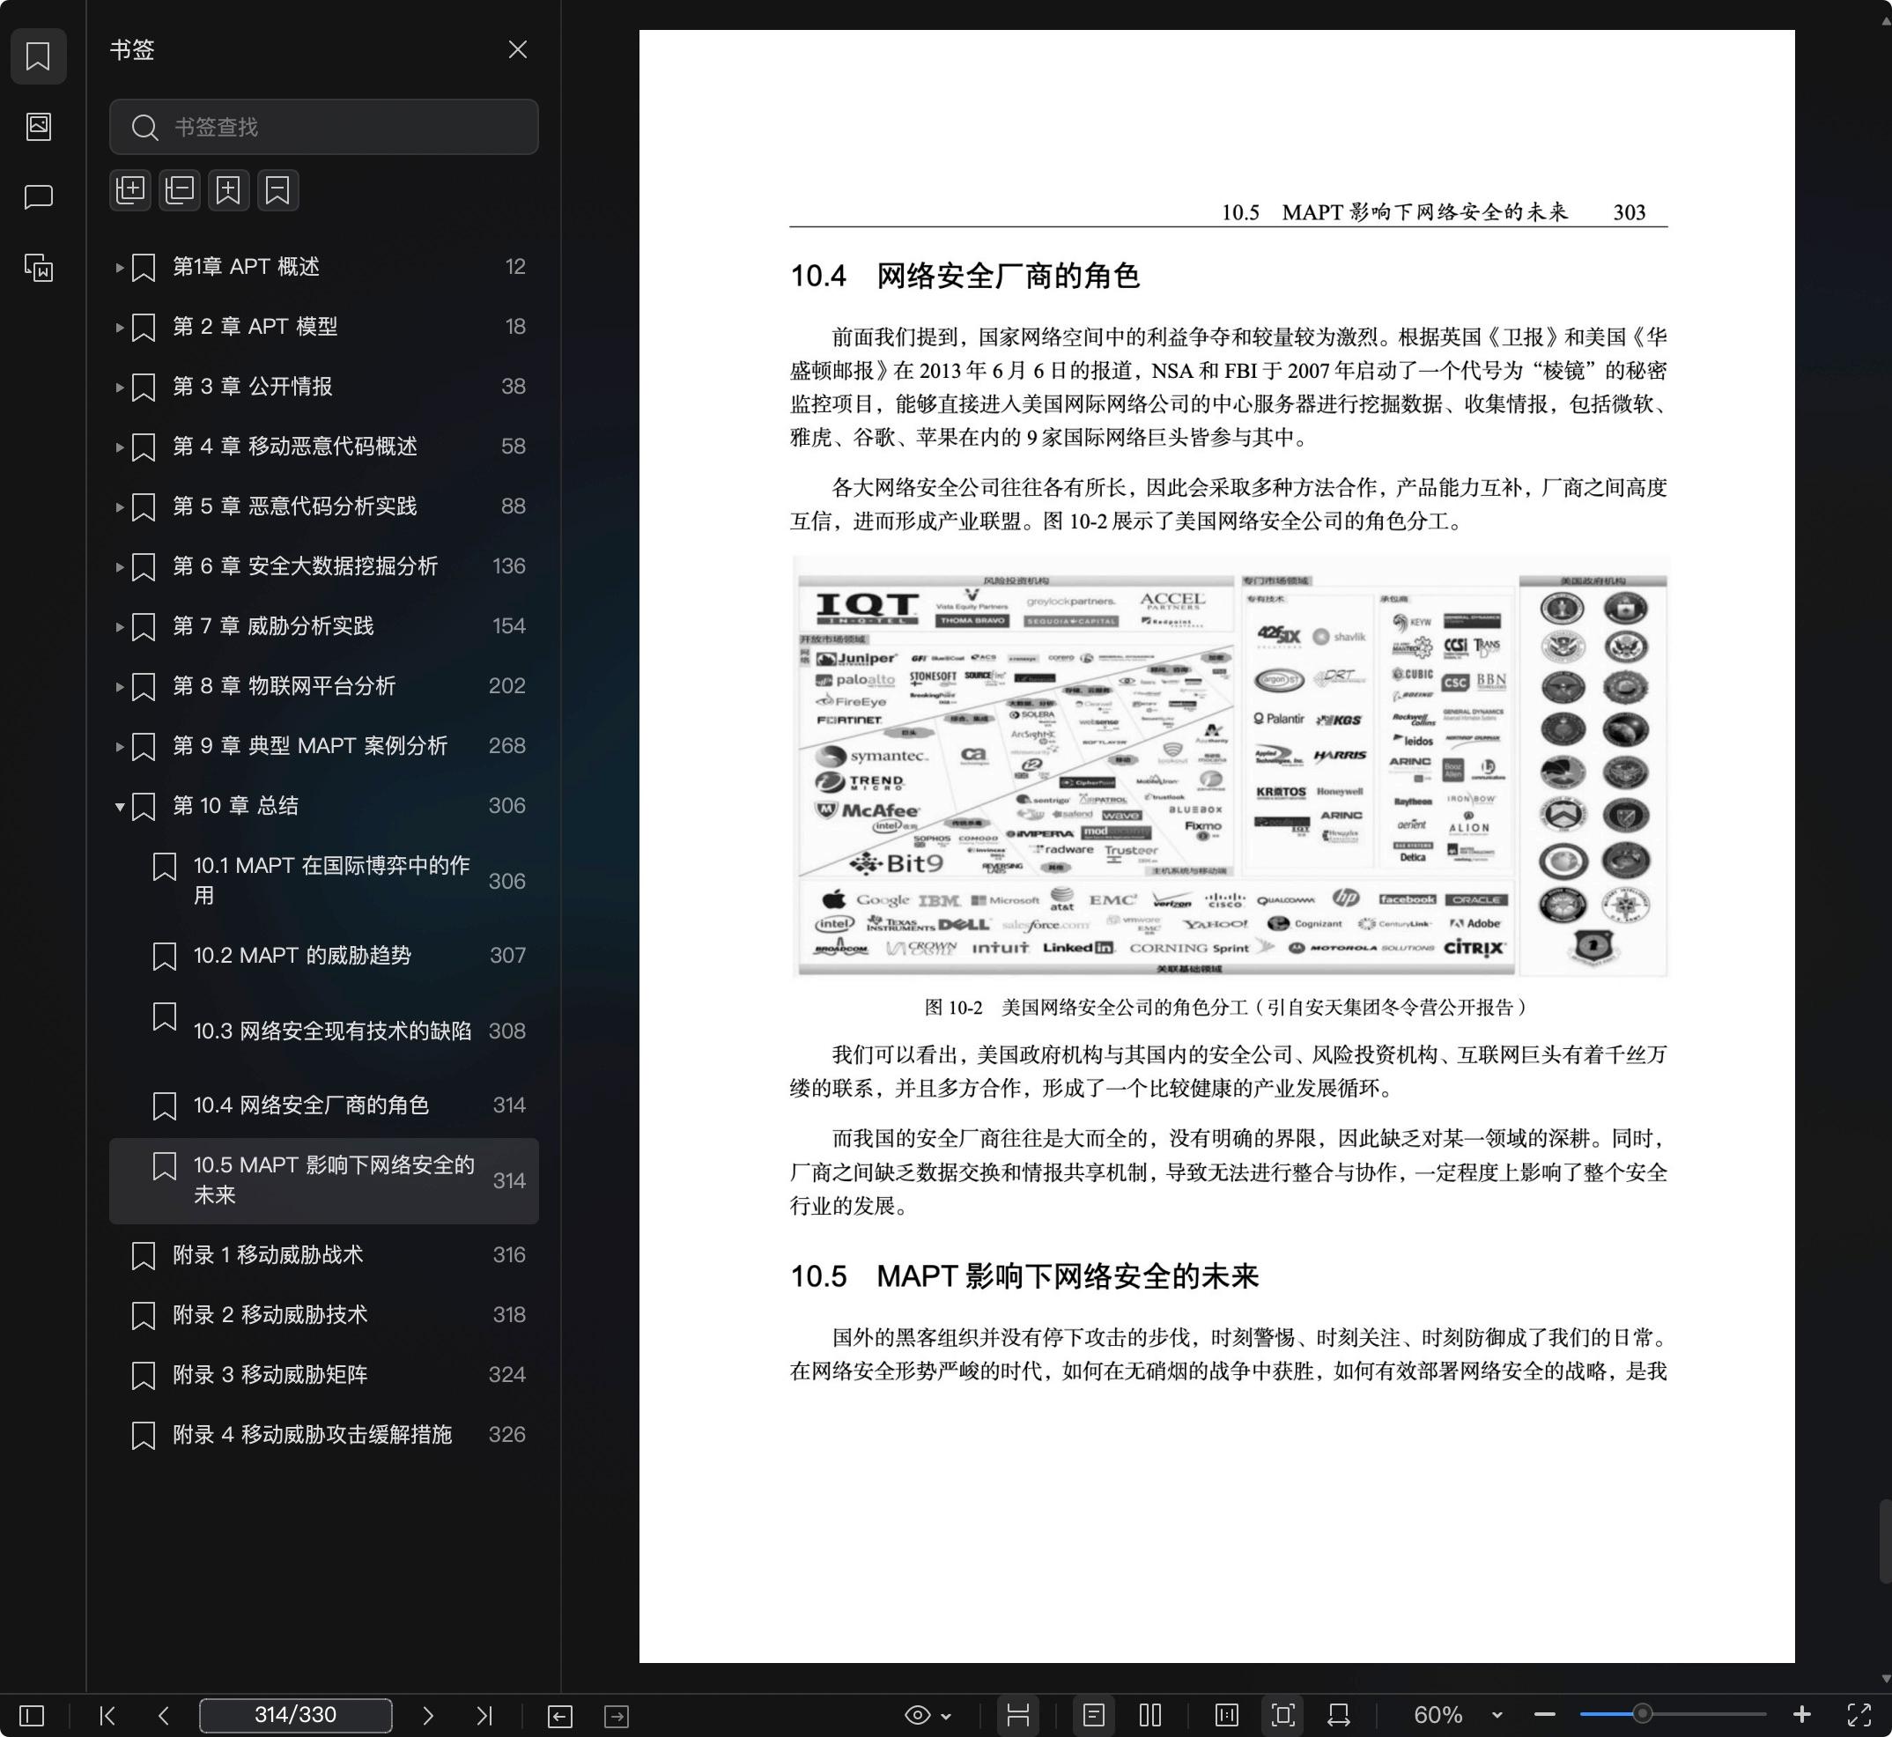The image size is (1892, 1737).
Task: Click the 第 6 章 bookmark title text
Action: point(306,565)
